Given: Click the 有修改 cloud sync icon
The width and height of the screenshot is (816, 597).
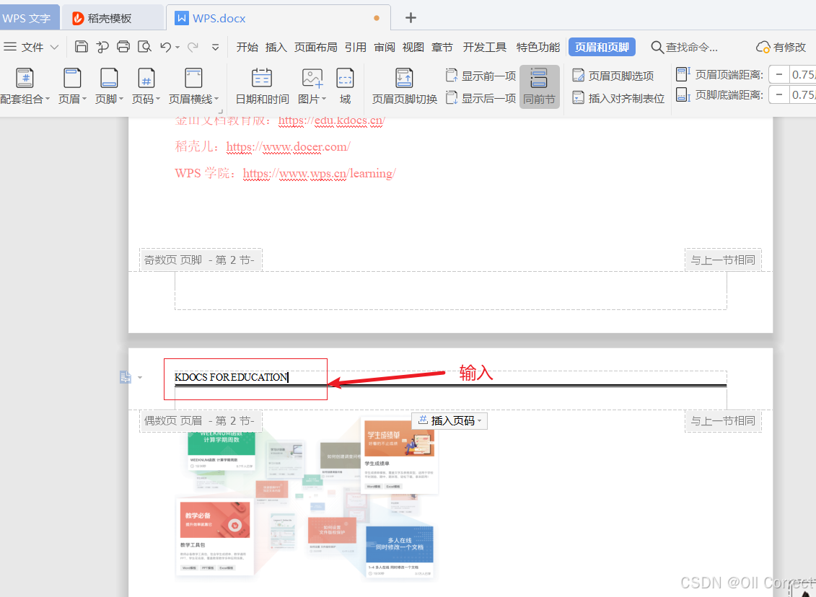Looking at the screenshot, I should [763, 48].
